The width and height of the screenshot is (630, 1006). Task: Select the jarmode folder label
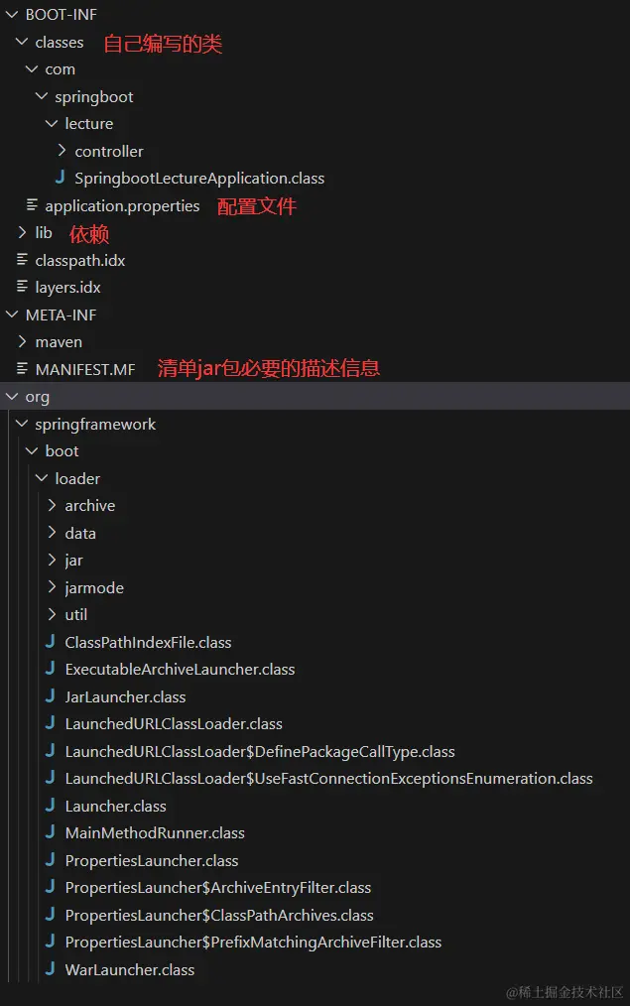tap(94, 588)
